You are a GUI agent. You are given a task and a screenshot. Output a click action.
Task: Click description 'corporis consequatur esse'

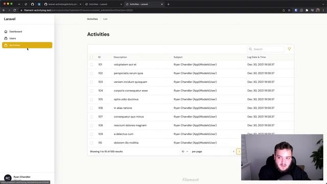[x=131, y=90]
